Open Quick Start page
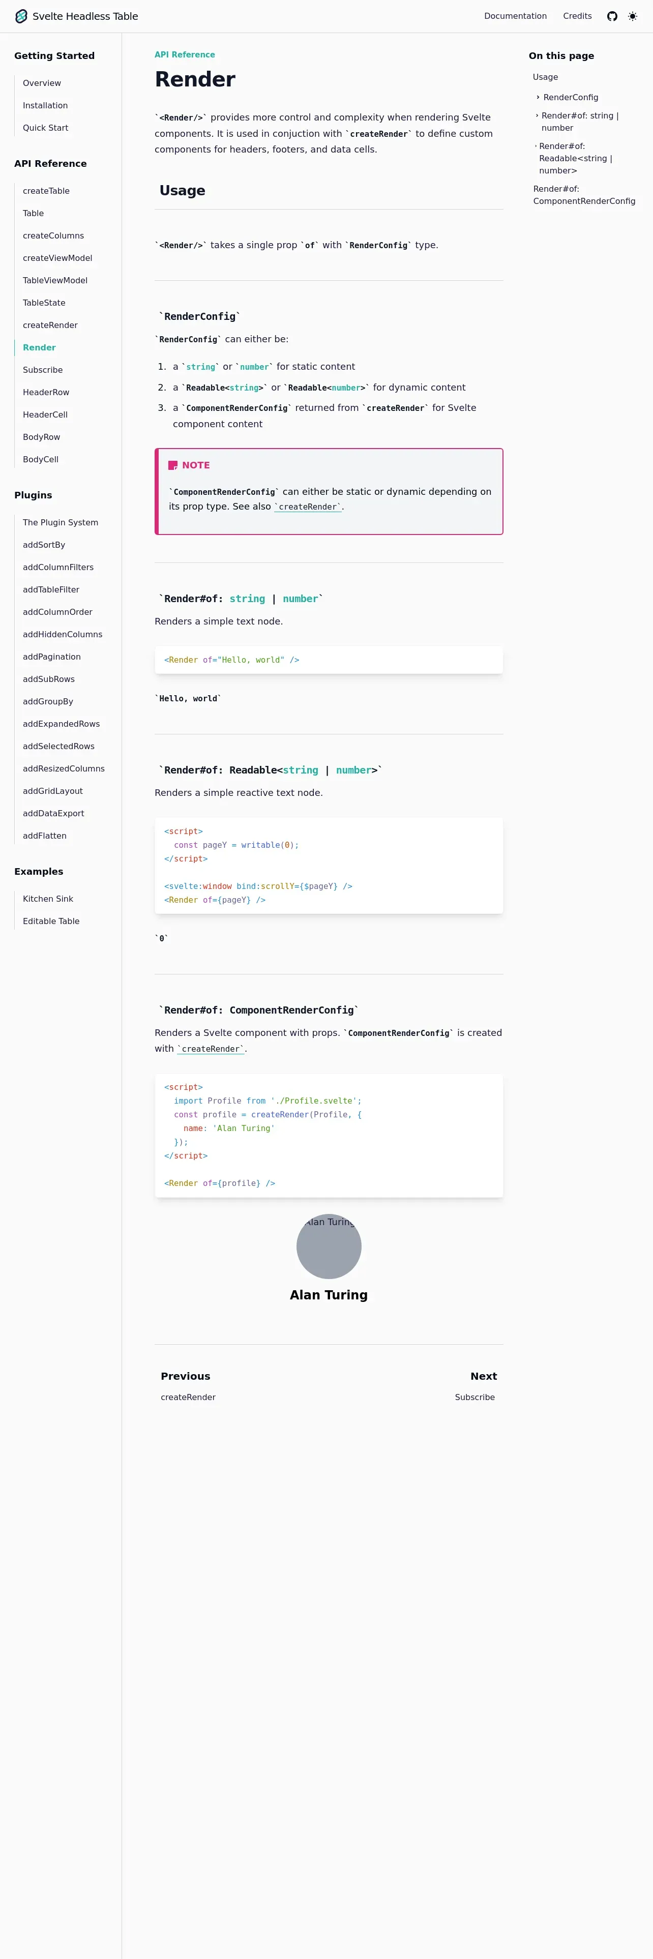Image resolution: width=653 pixels, height=1959 pixels. tap(46, 128)
